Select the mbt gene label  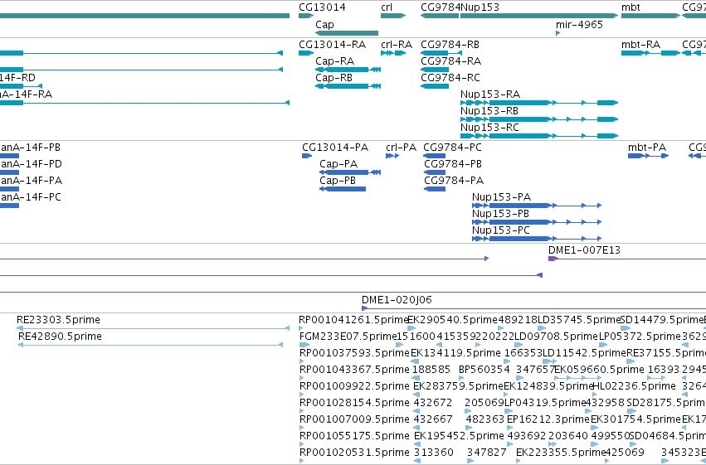pyautogui.click(x=631, y=7)
